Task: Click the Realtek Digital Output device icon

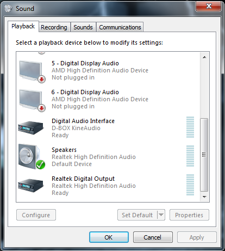Action: pos(31,186)
